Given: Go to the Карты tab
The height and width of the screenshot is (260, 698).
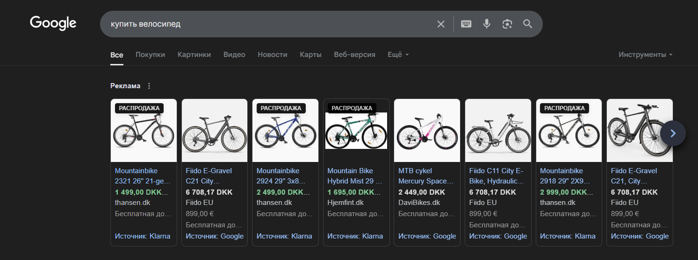Looking at the screenshot, I should (310, 55).
